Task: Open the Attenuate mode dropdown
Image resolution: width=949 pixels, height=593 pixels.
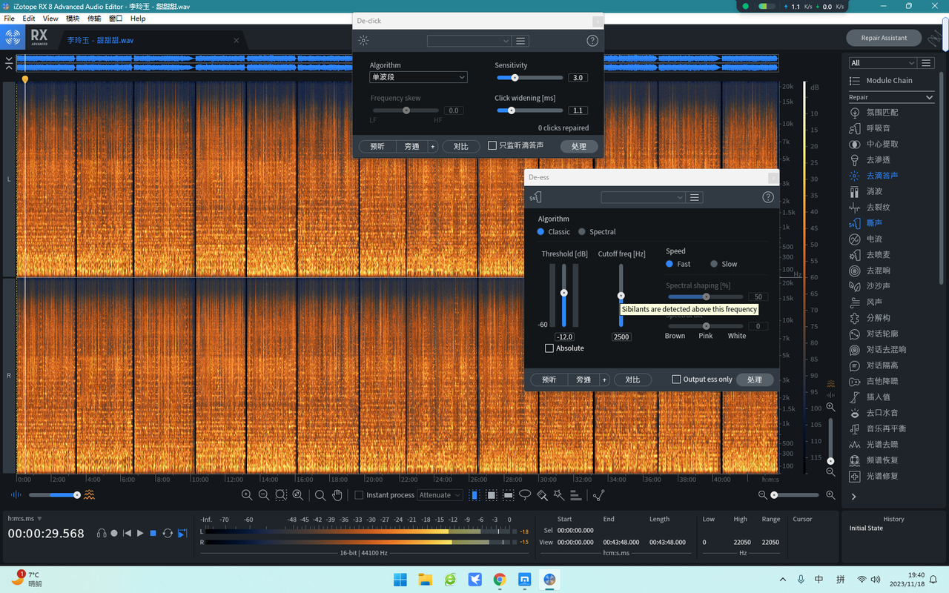Action: (440, 495)
